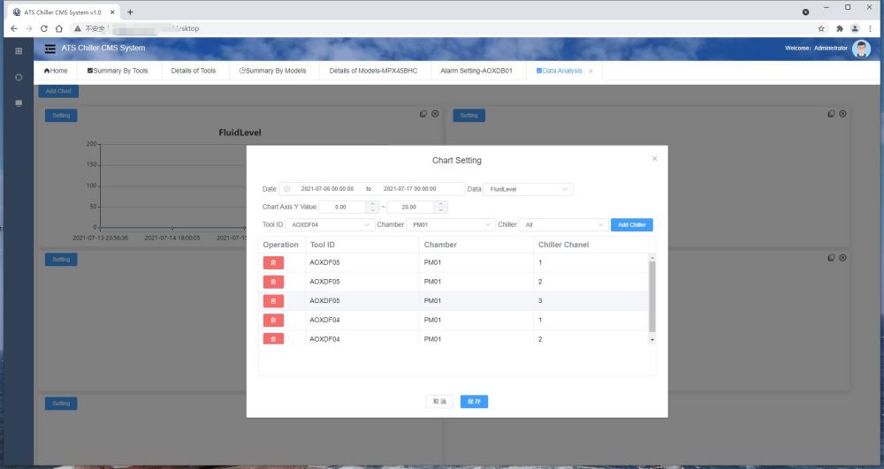Open the Administrator avatar menu
Screen dimensions: 884x469
coord(861,49)
